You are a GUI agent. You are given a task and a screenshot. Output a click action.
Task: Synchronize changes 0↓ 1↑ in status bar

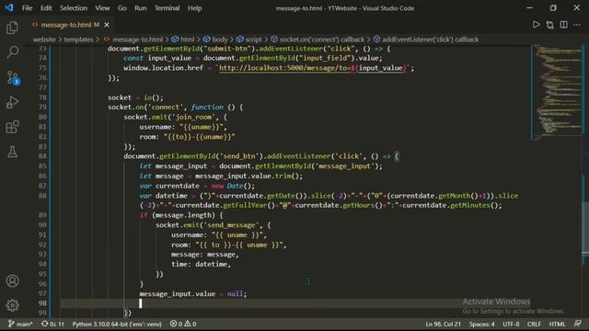(x=52, y=324)
